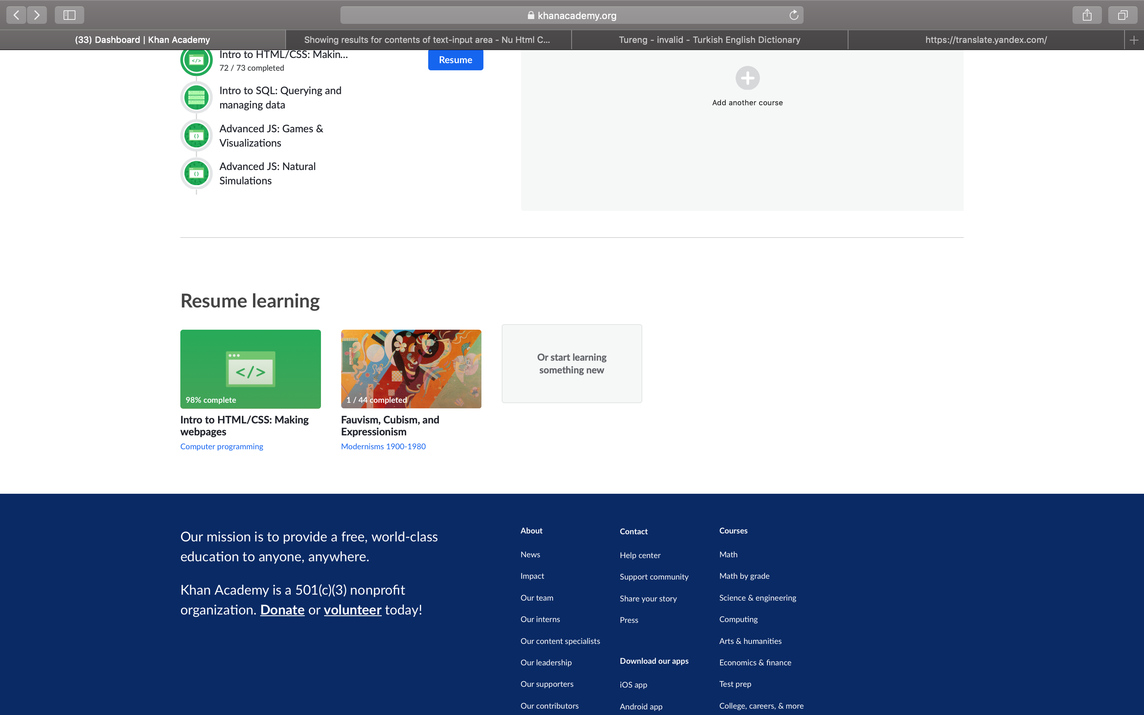Open the Computing courses link
1144x715 pixels.
738,620
